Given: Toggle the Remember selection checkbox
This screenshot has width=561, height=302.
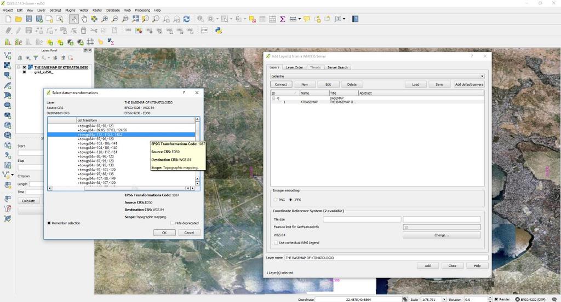Looking at the screenshot, I should point(49,223).
